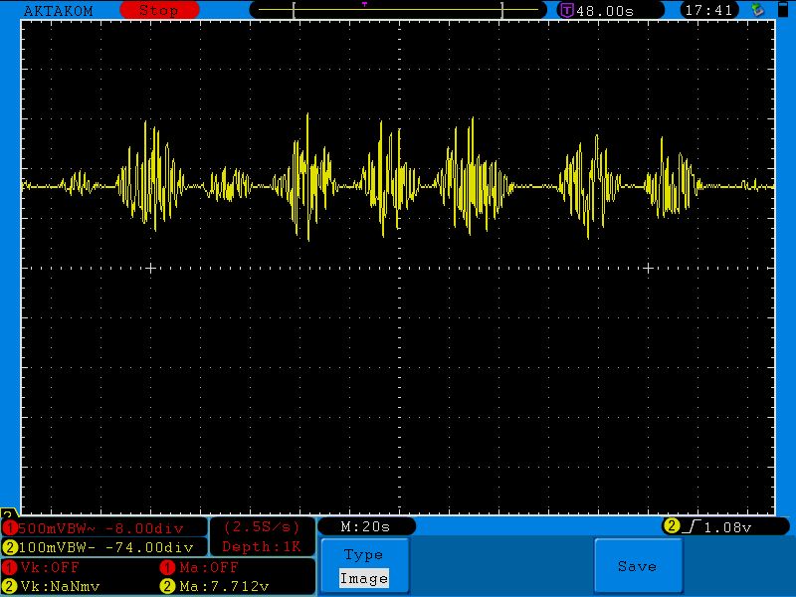Click the channel 1 red circle icon beside 500mV
The width and height of the screenshot is (796, 597).
point(10,528)
